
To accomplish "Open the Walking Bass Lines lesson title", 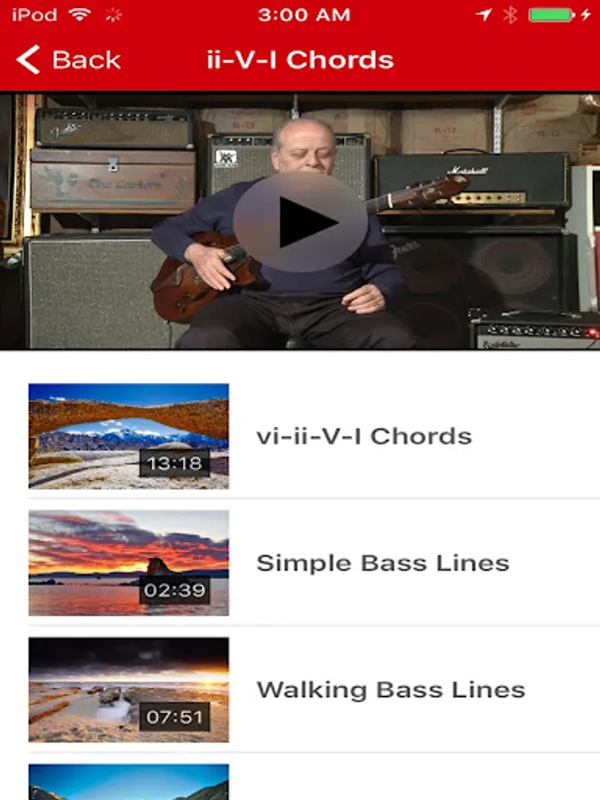I will 391,690.
